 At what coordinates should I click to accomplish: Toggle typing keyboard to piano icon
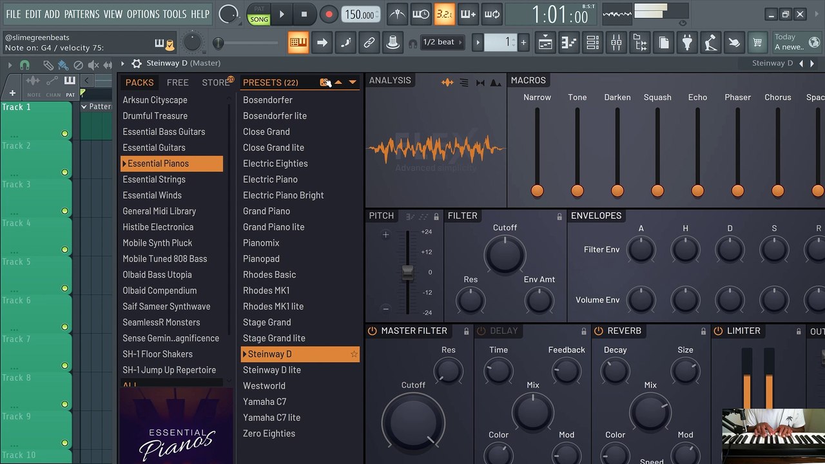click(298, 43)
